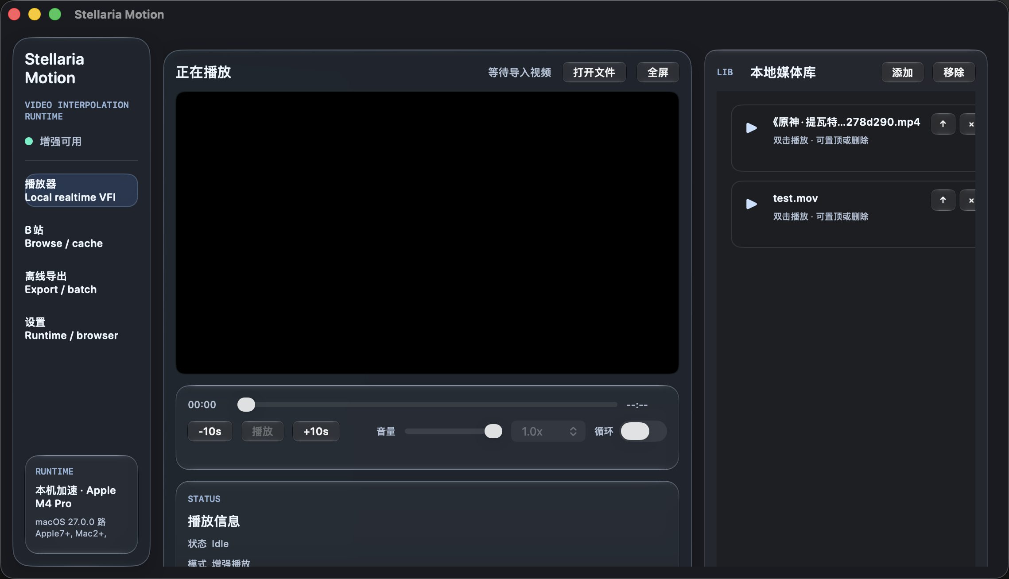Skip forward with +10s button
Viewport: 1009px width, 579px height.
tap(316, 431)
